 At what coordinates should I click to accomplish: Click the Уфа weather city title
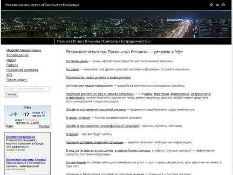27,107
